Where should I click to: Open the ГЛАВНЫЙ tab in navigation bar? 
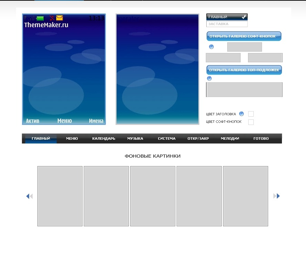[x=41, y=139]
